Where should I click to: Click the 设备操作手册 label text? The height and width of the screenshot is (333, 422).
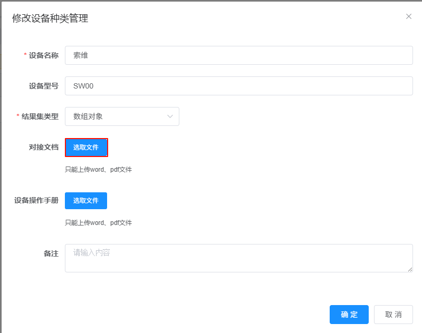point(36,201)
